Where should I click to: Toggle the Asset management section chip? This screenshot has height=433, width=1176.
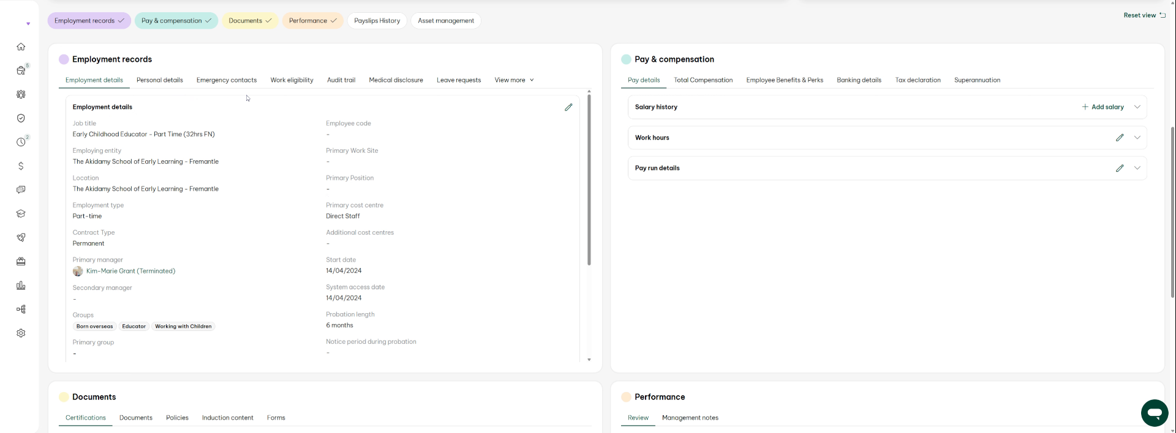click(x=446, y=21)
